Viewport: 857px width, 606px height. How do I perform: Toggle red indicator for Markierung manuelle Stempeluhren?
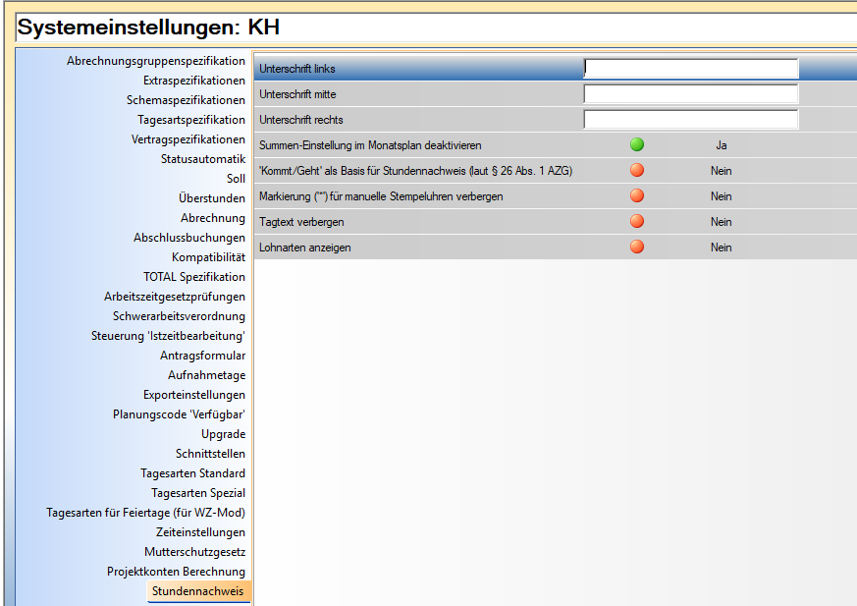coord(637,196)
